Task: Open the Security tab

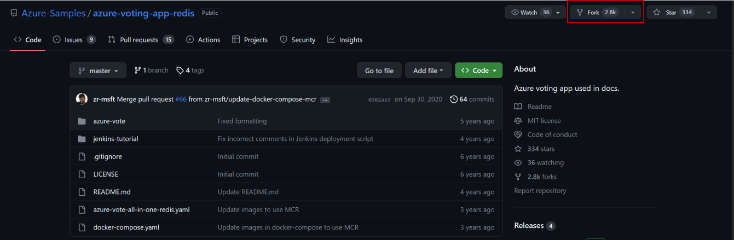Action: [298, 40]
